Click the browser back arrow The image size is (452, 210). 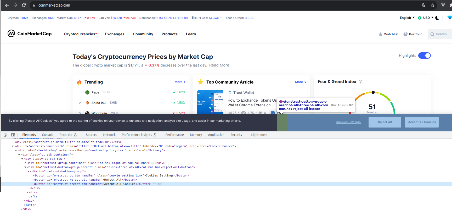pos(7,5)
